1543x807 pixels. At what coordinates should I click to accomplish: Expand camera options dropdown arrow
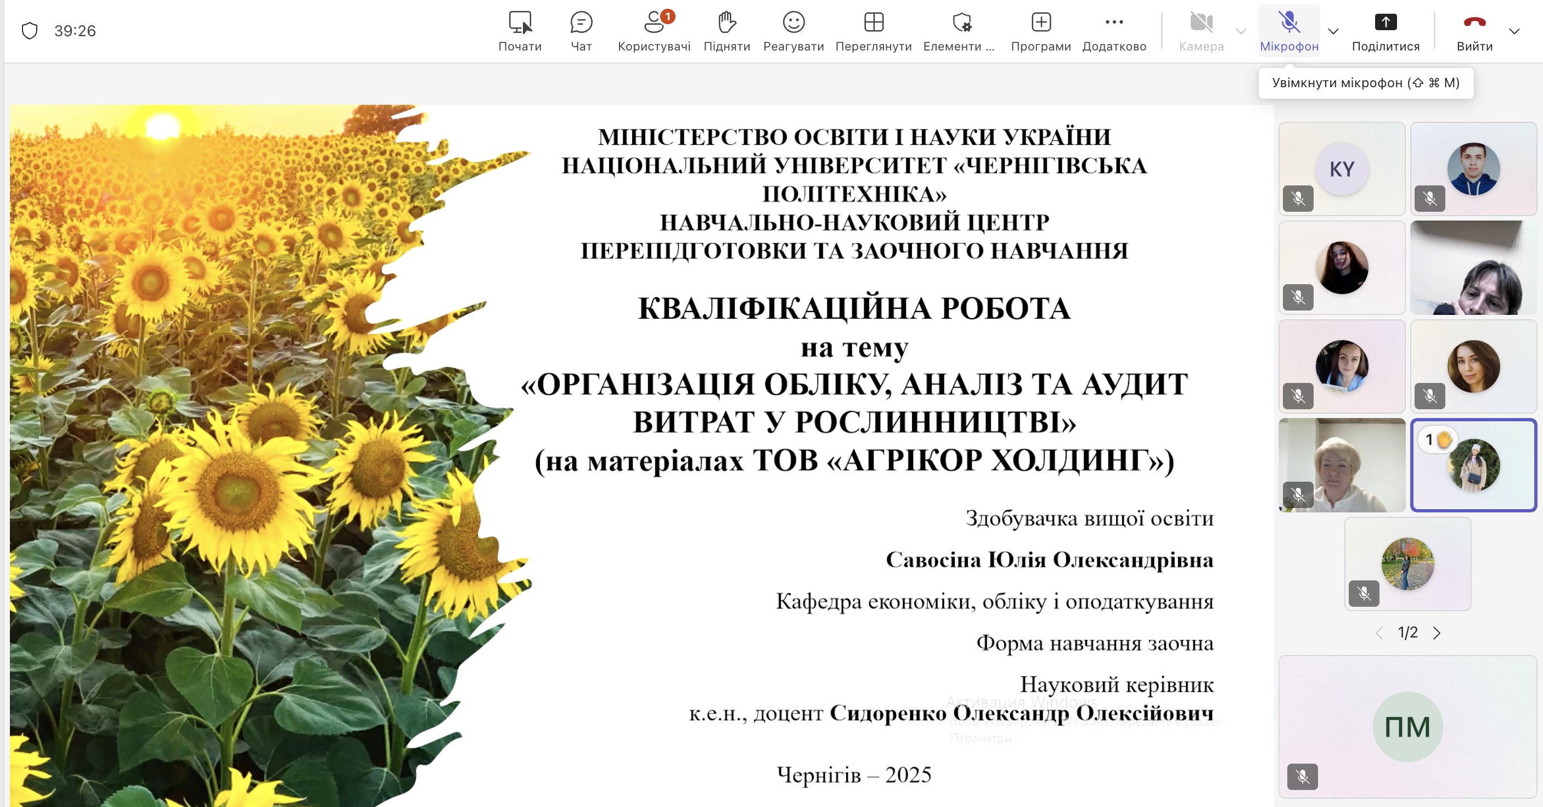(x=1241, y=31)
